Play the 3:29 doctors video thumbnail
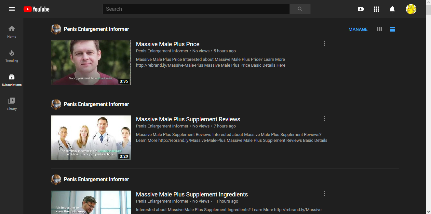Viewport: 431px width, 214px height. click(91, 138)
